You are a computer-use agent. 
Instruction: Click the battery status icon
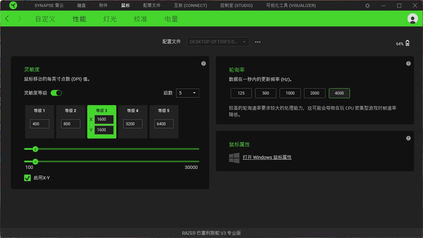(x=407, y=43)
